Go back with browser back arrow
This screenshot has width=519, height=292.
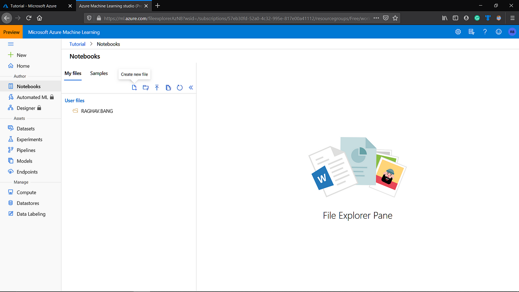coord(7,18)
